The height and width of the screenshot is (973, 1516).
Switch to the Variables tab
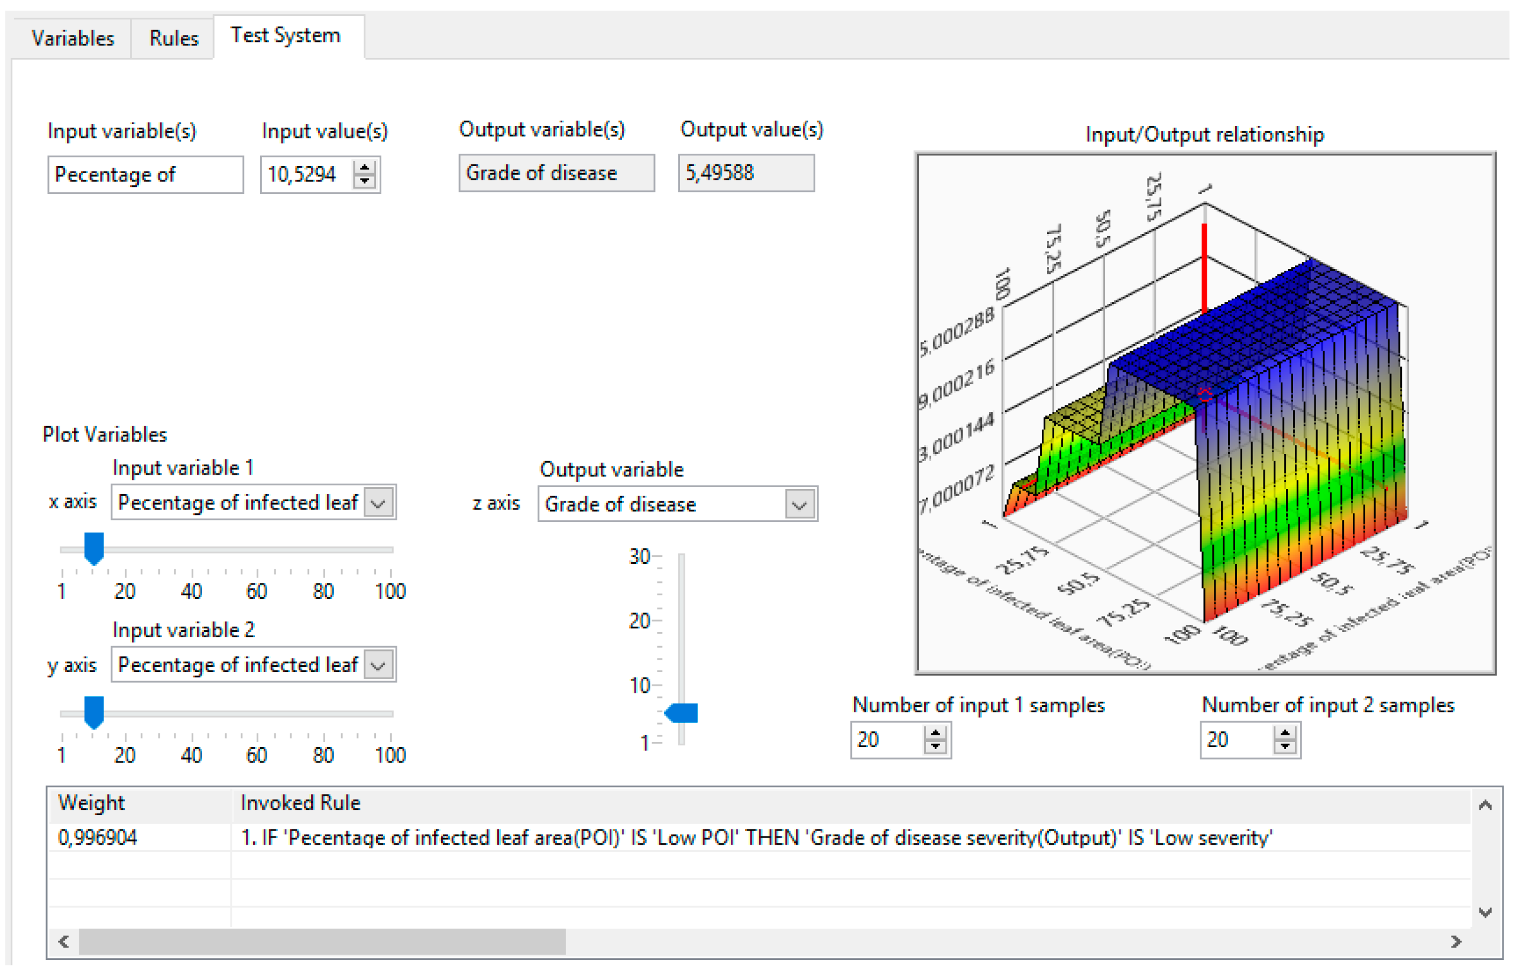[x=73, y=38]
